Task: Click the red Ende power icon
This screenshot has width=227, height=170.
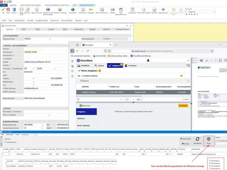Action: tap(8, 10)
